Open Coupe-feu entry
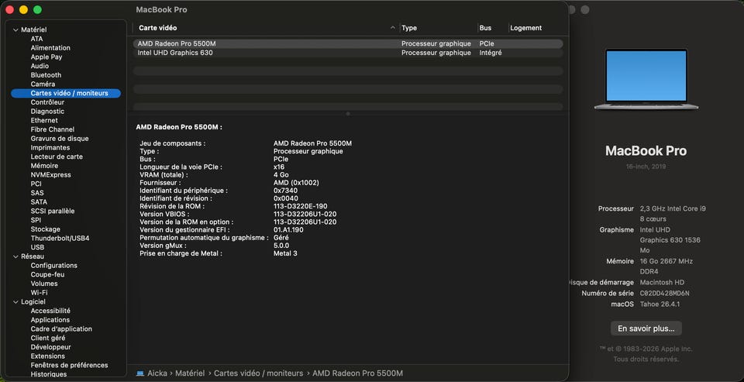 47,275
